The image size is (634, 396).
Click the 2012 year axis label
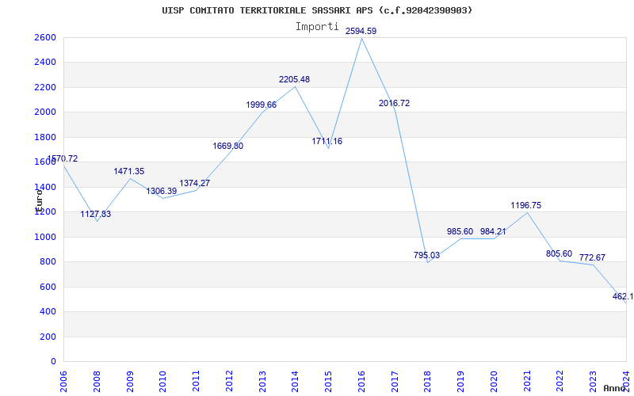point(229,381)
